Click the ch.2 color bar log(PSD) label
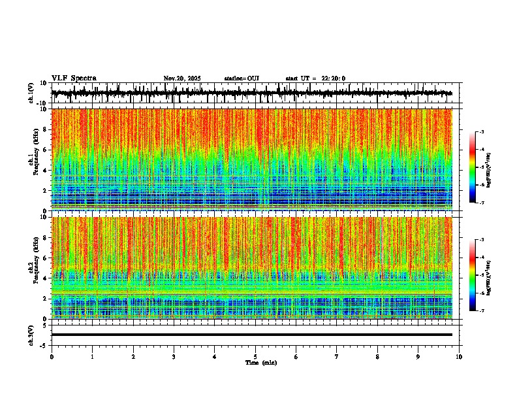 tap(489, 278)
